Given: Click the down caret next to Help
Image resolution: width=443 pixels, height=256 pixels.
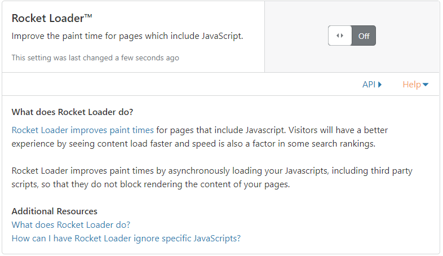Looking at the screenshot, I should (426, 85).
